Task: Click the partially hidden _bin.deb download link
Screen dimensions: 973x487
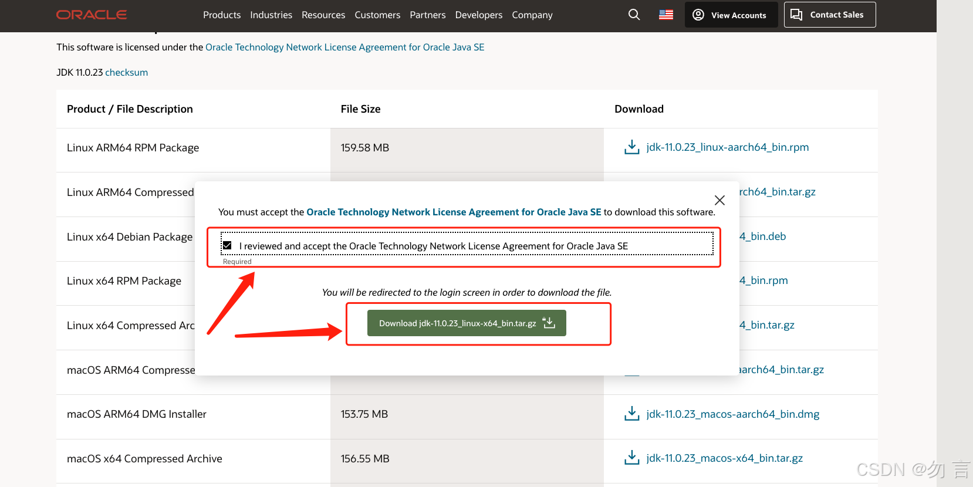Action: [763, 236]
